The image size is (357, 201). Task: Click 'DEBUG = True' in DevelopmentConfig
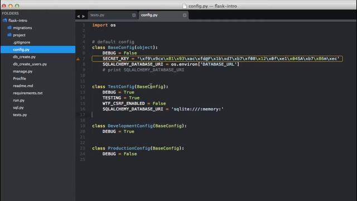[118, 132]
